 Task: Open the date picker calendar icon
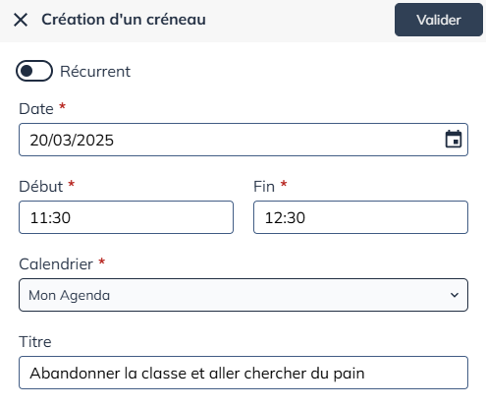pyautogui.click(x=454, y=140)
